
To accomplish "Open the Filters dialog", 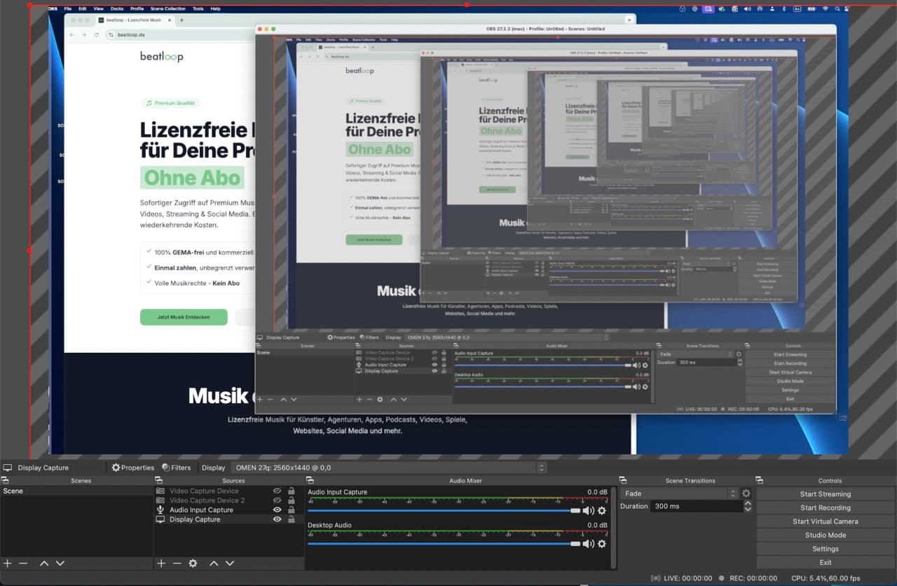I will click(176, 468).
